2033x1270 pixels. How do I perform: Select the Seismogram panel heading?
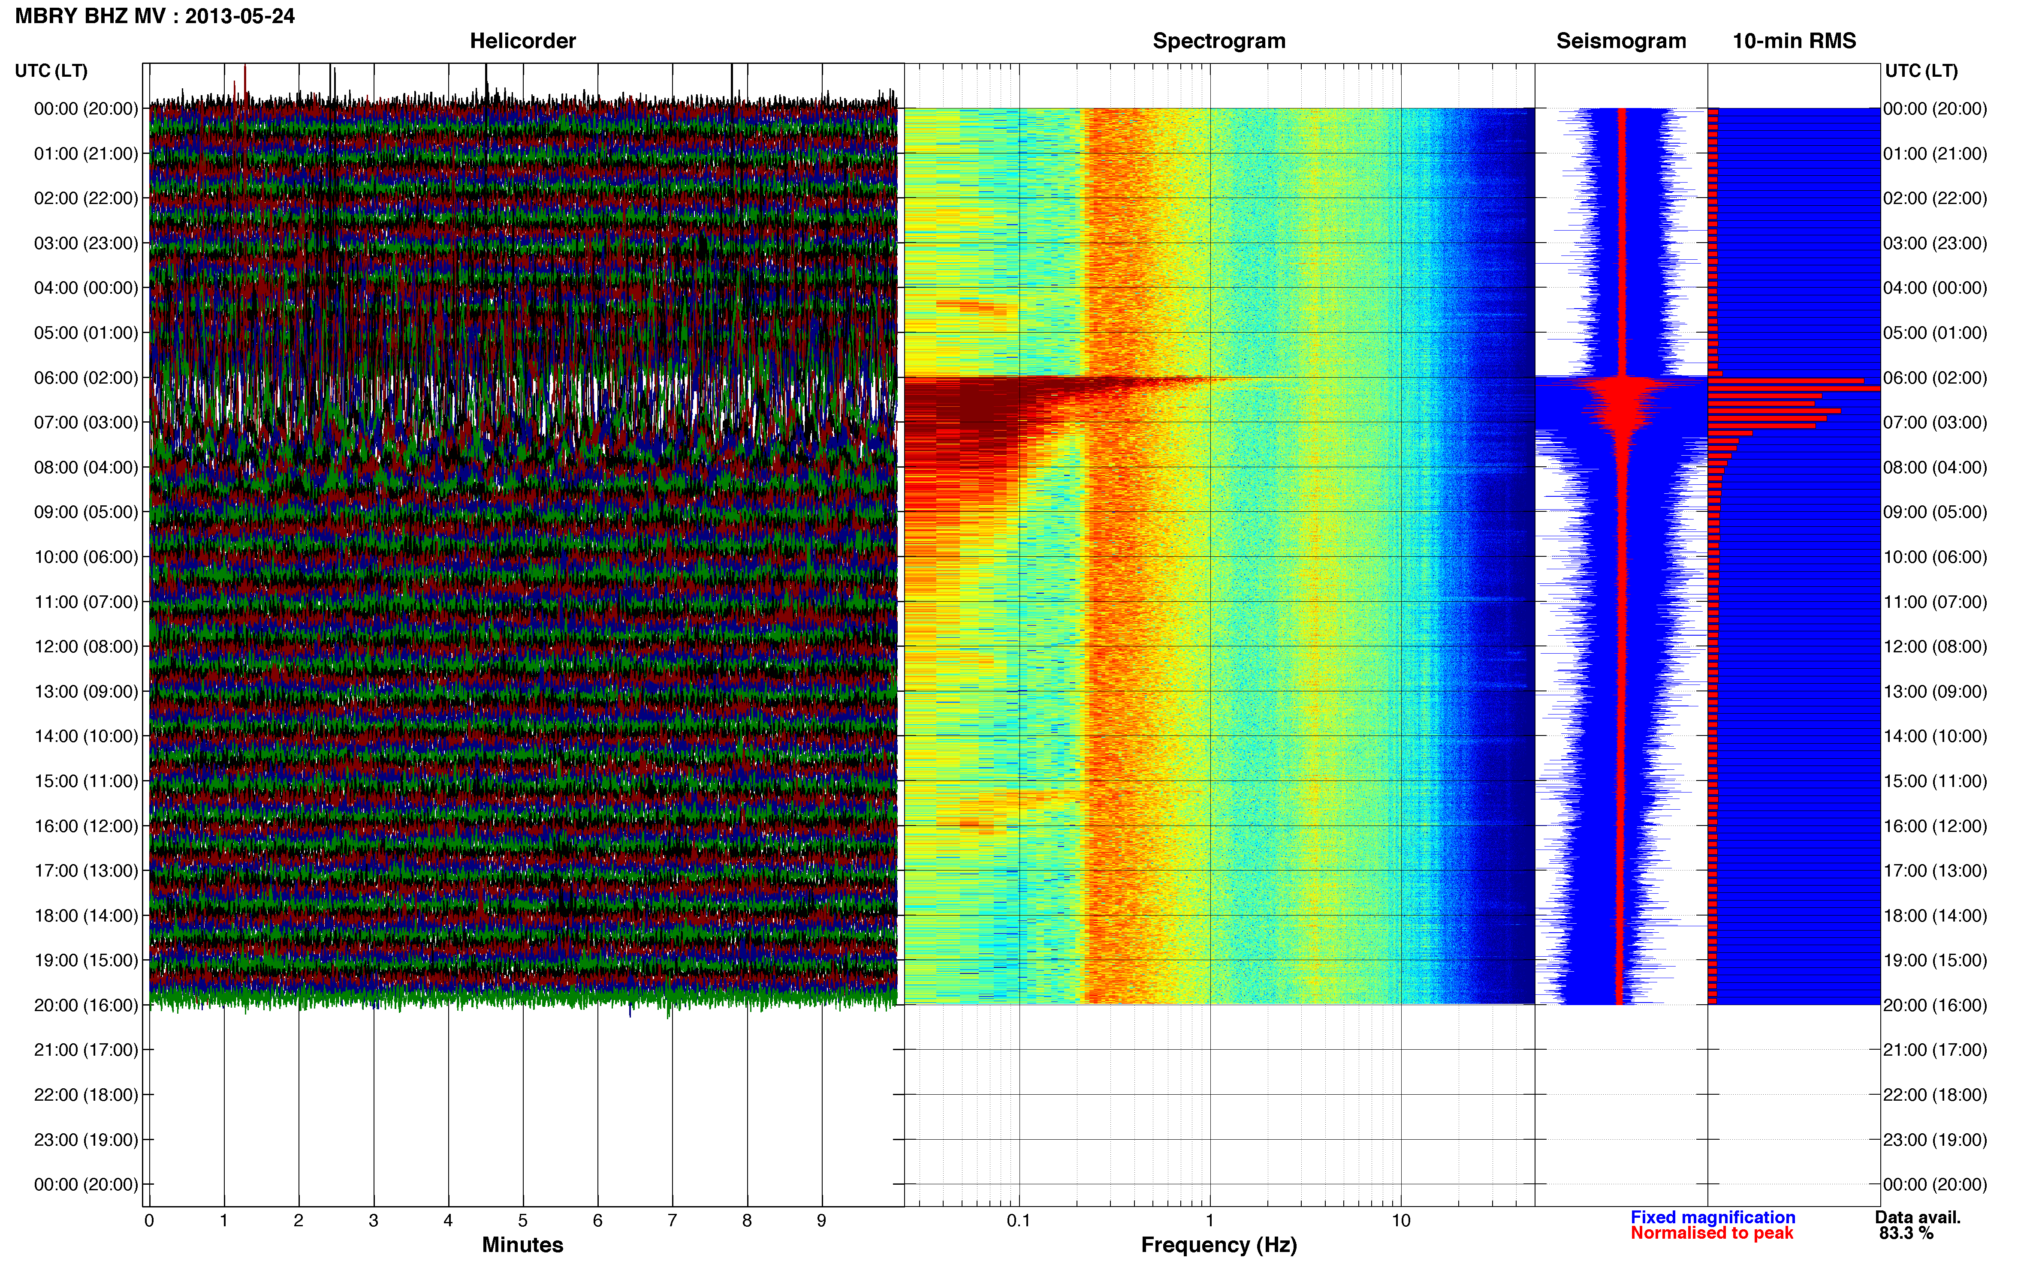pos(1620,40)
